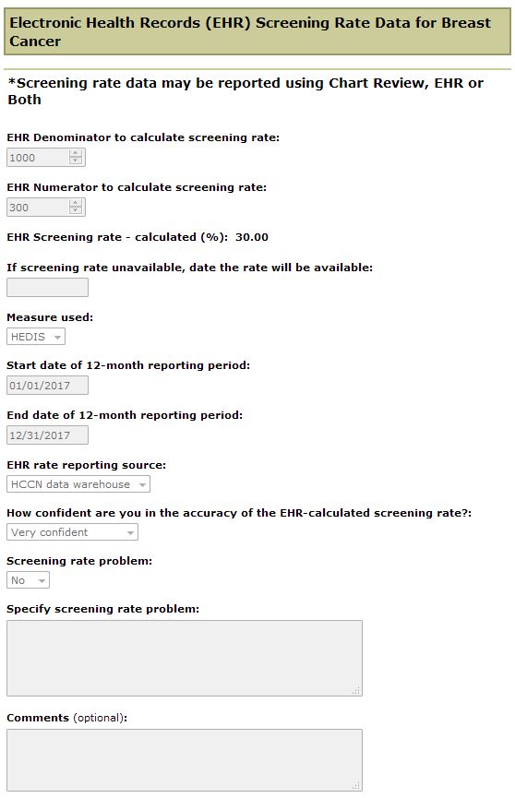
Task: Click the rate availability date field
Action: point(47,288)
